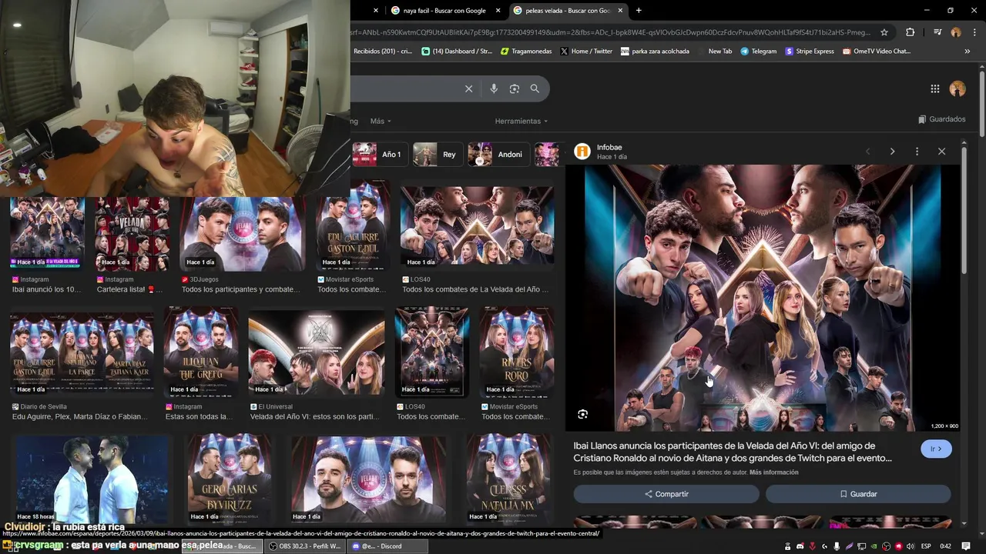Switch to 'peleas velada' tab
The height and width of the screenshot is (554, 986).
(567, 11)
